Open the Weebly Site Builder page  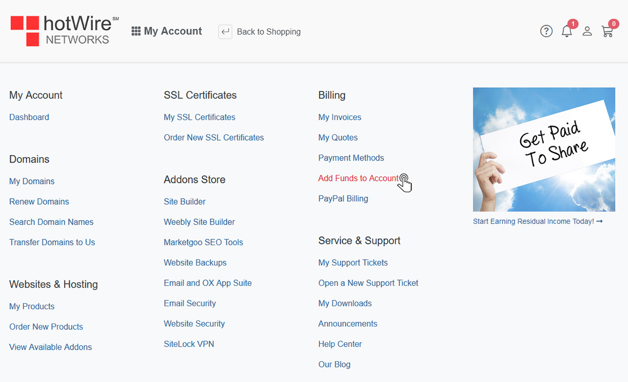pos(199,222)
